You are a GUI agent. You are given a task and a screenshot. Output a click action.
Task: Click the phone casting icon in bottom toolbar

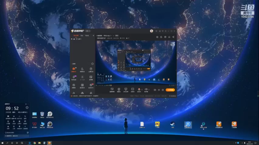[126, 89]
